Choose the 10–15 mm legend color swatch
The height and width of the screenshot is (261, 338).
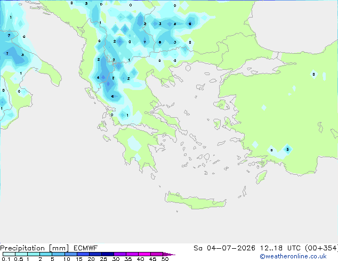click(x=70, y=254)
